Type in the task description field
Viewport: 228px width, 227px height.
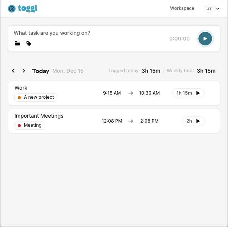[87, 33]
